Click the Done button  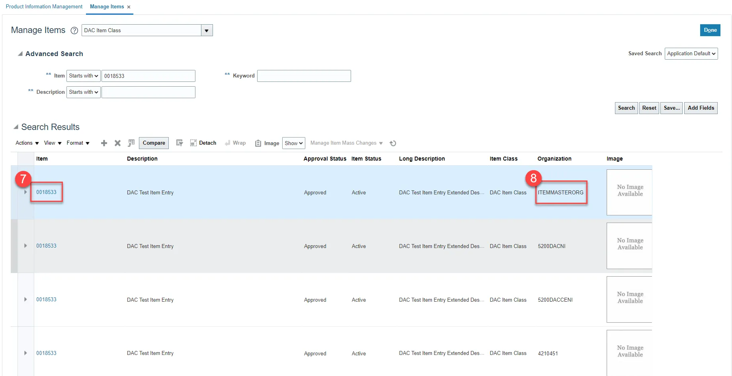coord(710,30)
